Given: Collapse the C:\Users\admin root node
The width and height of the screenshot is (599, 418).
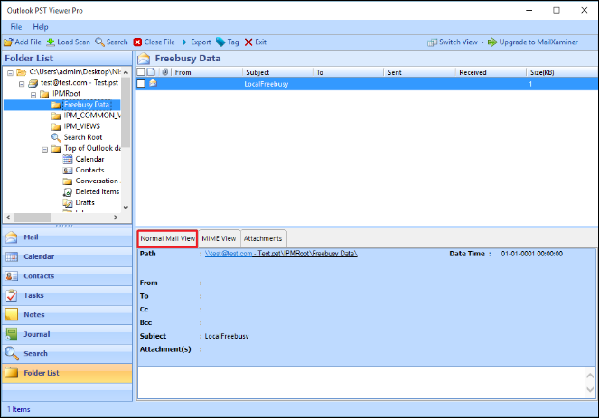Looking at the screenshot, I should point(10,72).
